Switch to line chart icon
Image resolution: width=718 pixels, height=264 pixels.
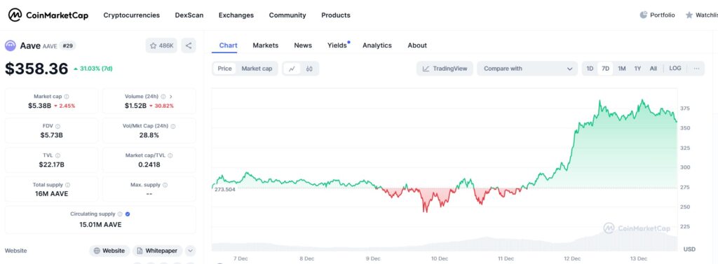click(x=292, y=69)
